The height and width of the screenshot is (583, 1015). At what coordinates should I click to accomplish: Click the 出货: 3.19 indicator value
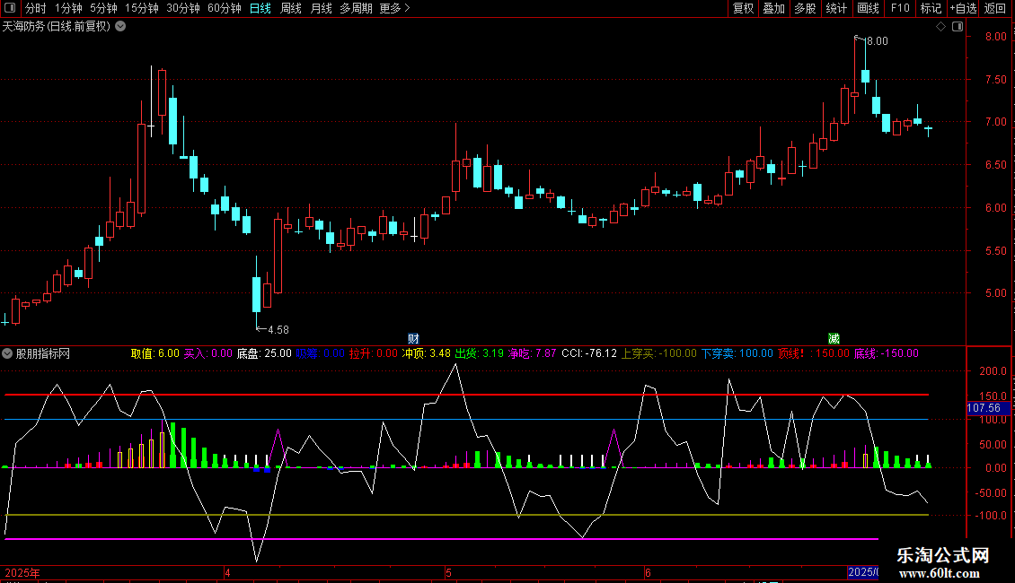coord(479,353)
